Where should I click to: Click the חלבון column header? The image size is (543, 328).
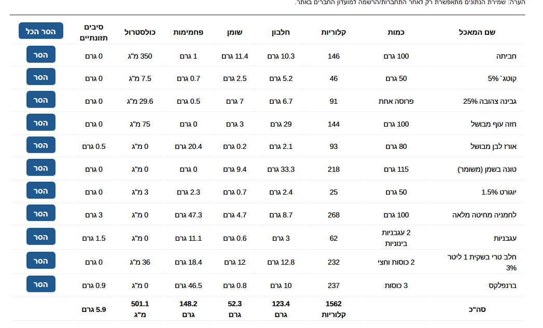click(281, 32)
